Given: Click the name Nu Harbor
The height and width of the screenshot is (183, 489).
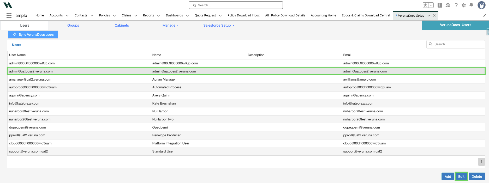Looking at the screenshot, I should (x=160, y=111).
